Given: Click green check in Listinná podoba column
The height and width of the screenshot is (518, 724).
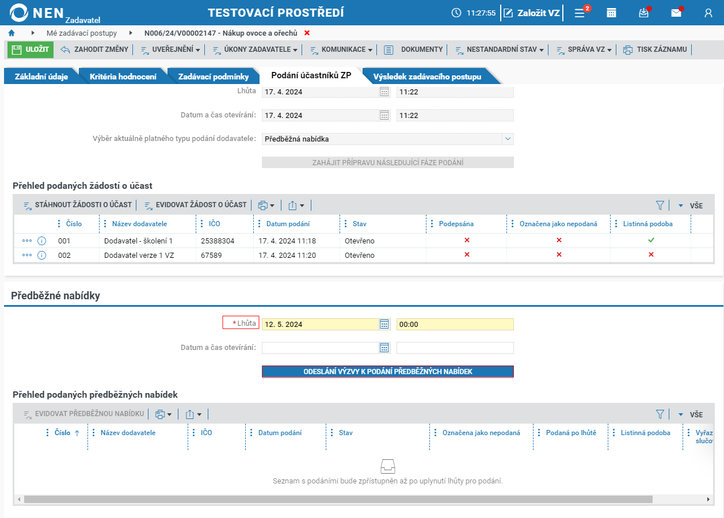Looking at the screenshot, I should pos(651,240).
